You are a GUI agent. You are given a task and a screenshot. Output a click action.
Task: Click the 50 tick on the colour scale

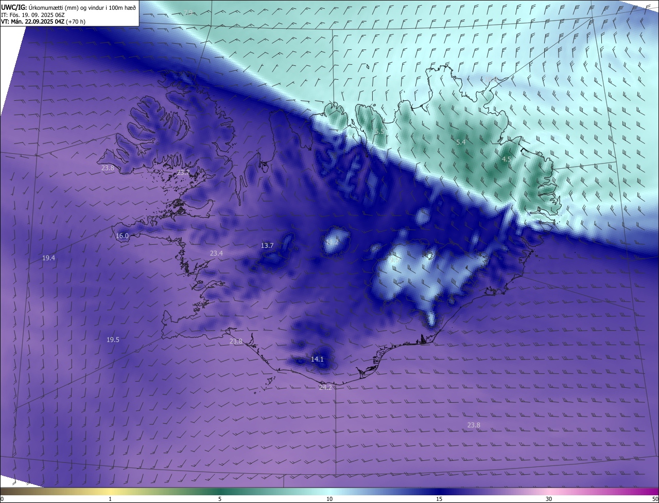[x=655, y=499]
